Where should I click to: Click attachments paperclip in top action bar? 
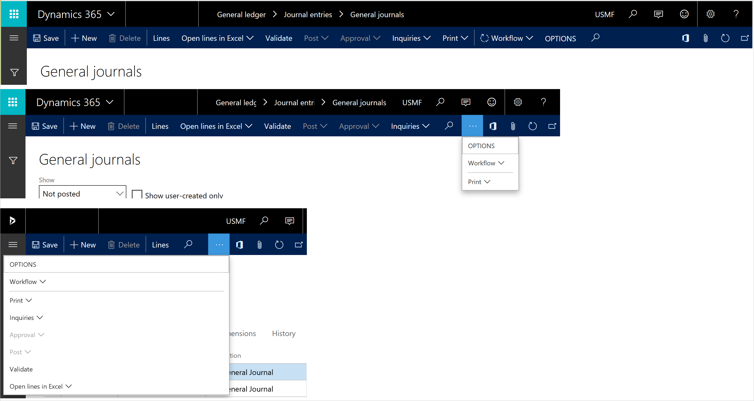tap(705, 38)
